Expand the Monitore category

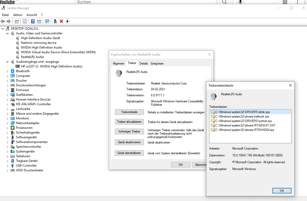tap(7, 119)
